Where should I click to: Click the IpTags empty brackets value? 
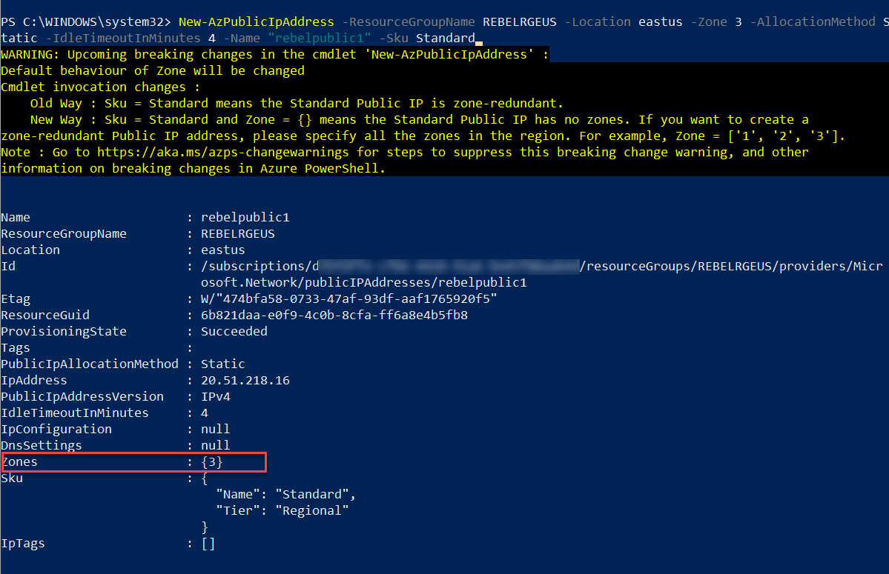click(x=208, y=544)
